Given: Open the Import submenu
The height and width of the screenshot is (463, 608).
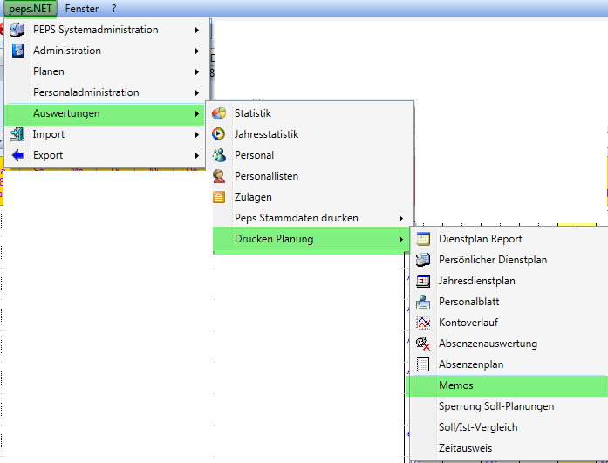Looking at the screenshot, I should [105, 134].
